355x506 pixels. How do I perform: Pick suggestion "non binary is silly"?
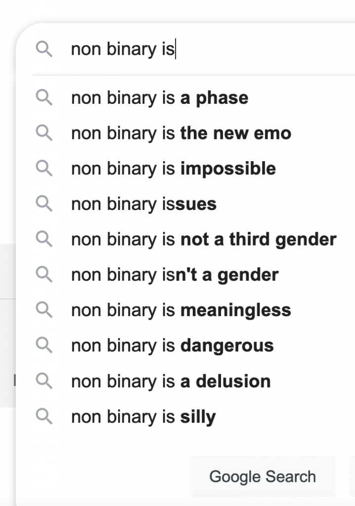pos(143,417)
